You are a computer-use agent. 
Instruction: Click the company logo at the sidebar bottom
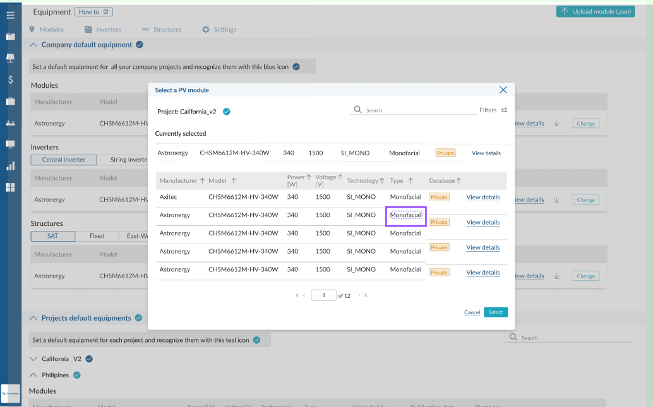(x=10, y=393)
